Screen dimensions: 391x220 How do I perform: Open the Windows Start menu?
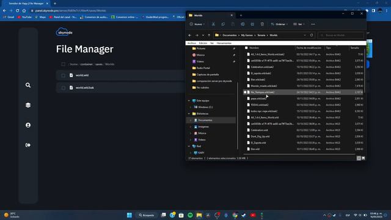[x=130, y=215]
